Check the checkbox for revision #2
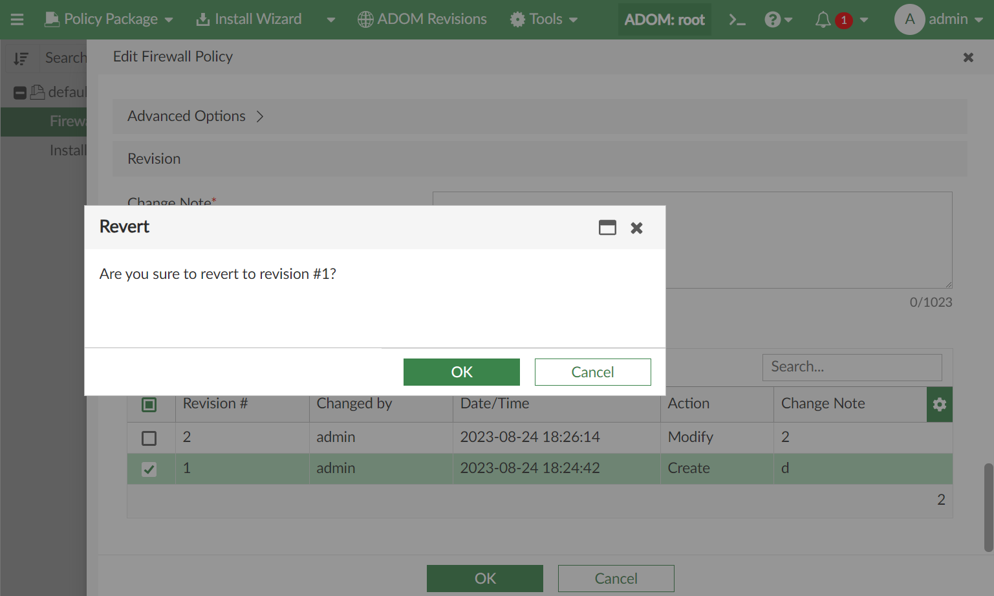The width and height of the screenshot is (994, 596). (150, 437)
